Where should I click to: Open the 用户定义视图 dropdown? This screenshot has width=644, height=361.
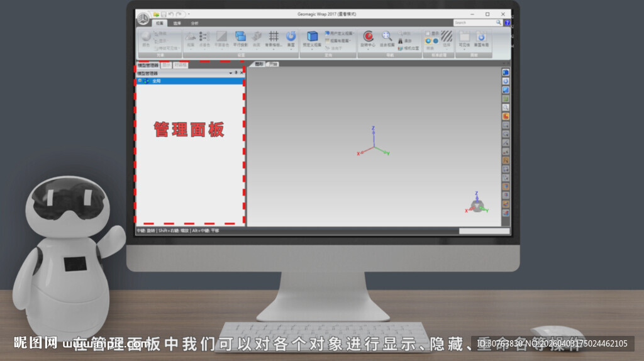tap(353, 33)
